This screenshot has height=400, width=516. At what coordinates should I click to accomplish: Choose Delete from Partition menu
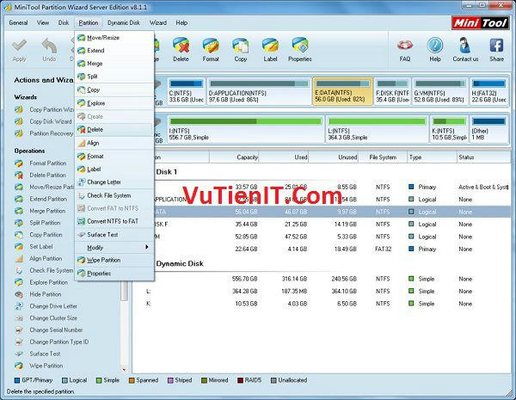tap(114, 129)
